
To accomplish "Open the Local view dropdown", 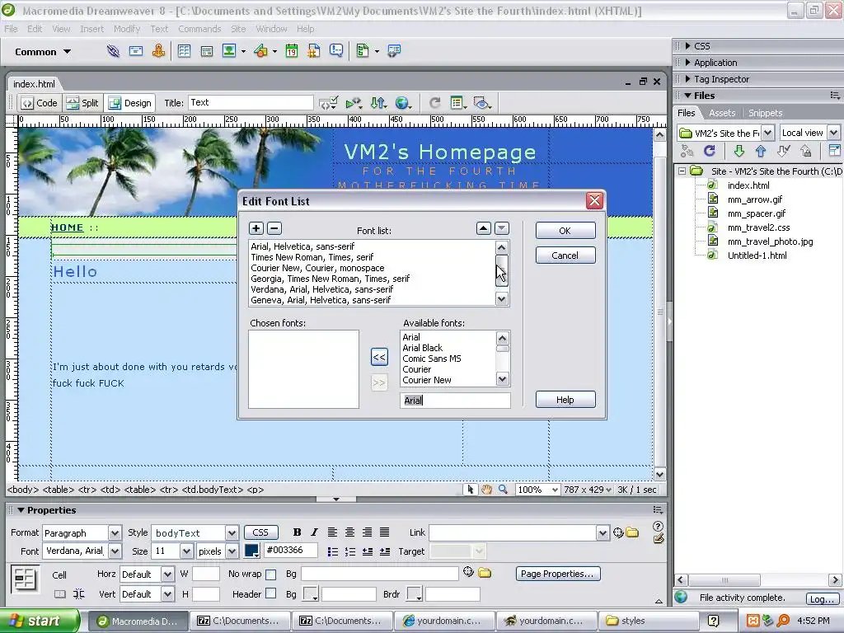I will click(833, 133).
